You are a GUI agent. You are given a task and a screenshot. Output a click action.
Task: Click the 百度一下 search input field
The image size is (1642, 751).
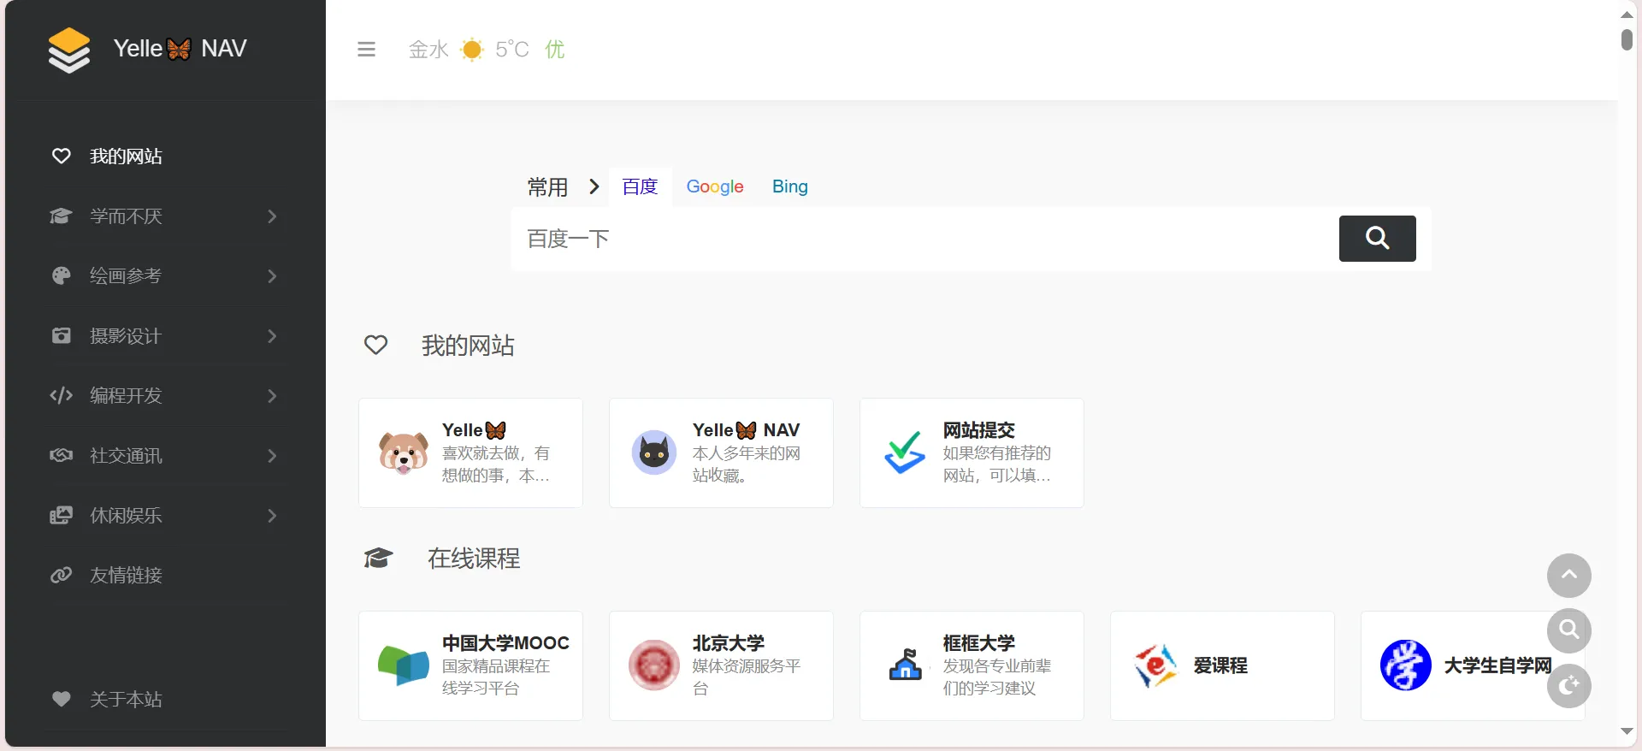tap(925, 239)
